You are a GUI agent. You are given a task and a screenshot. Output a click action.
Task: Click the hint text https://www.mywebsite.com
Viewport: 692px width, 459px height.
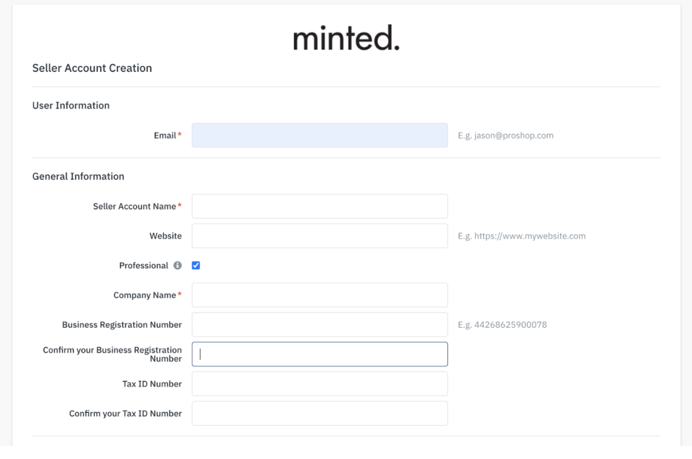[530, 236]
